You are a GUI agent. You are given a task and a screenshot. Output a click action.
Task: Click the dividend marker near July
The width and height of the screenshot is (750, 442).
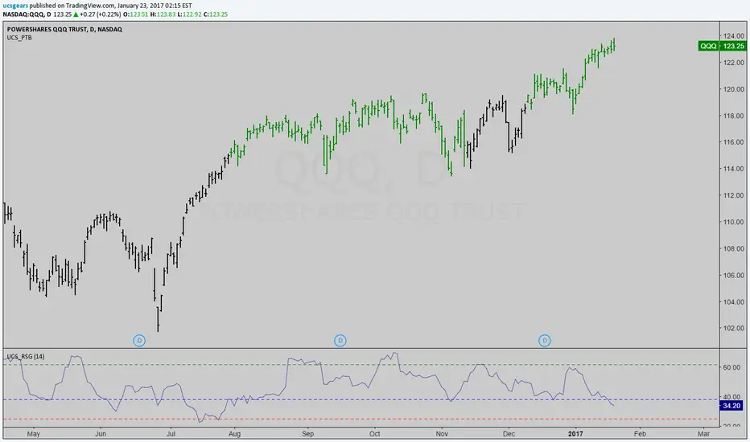[x=139, y=341]
